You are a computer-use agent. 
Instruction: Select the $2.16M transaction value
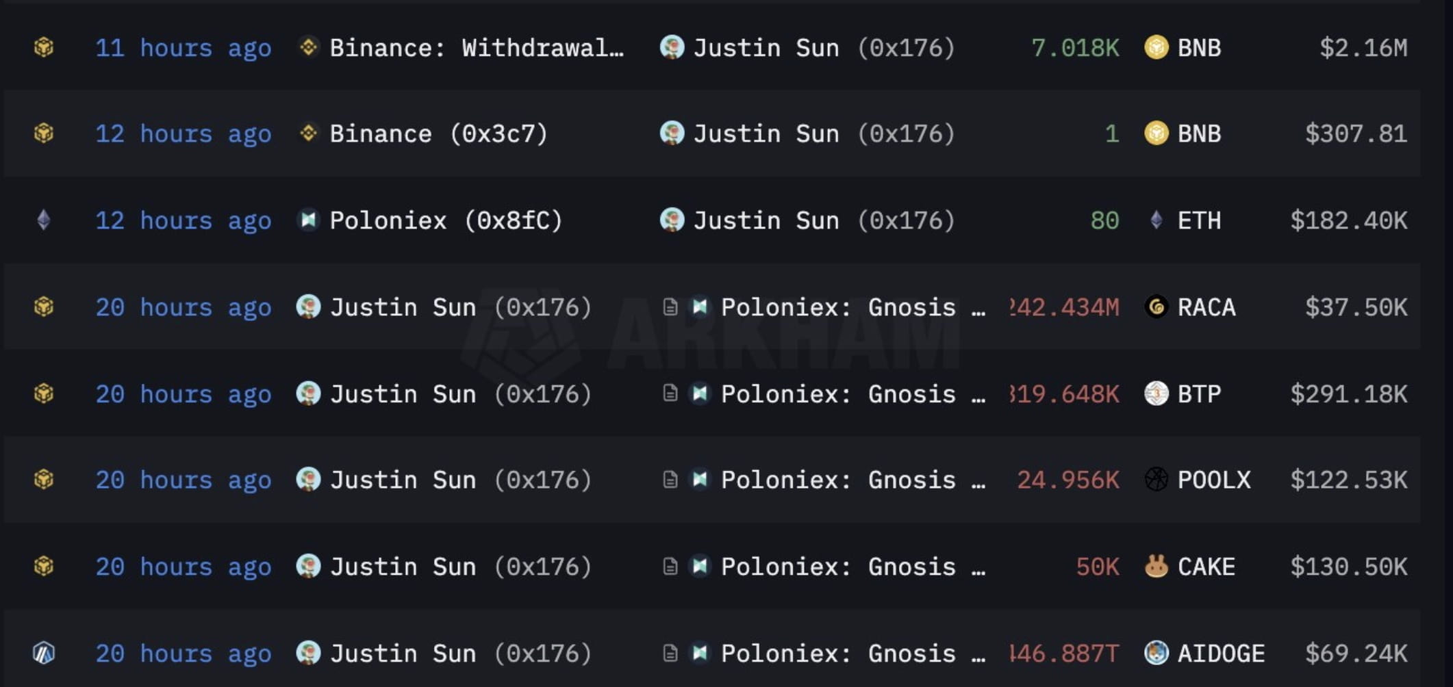coord(1363,48)
